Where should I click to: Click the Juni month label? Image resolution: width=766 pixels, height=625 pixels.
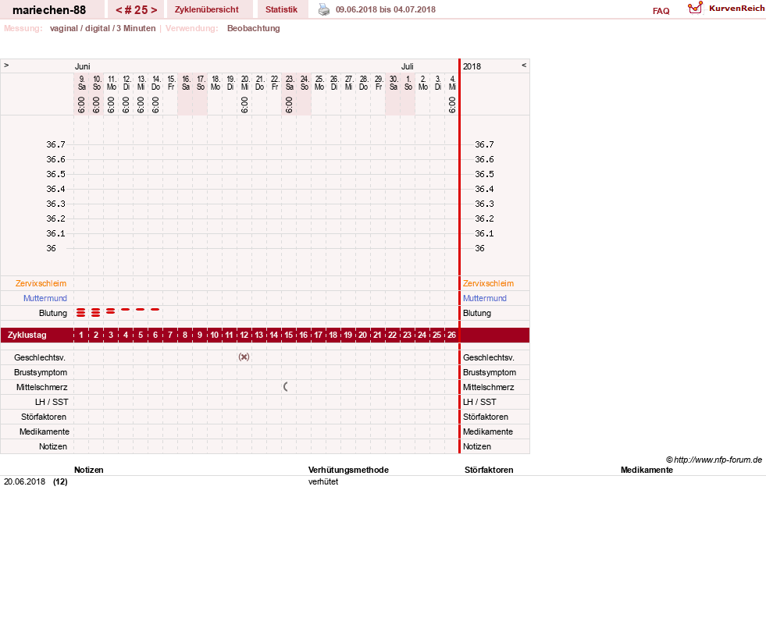pyautogui.click(x=82, y=66)
